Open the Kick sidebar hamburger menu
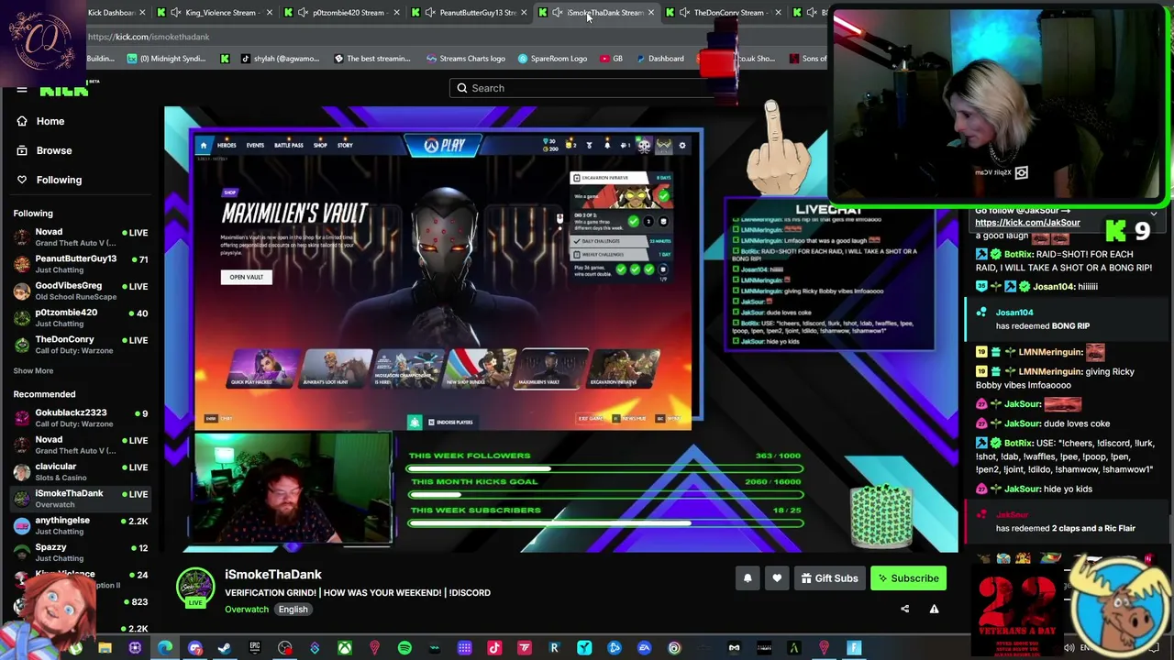This screenshot has width=1174, height=660. tap(22, 90)
